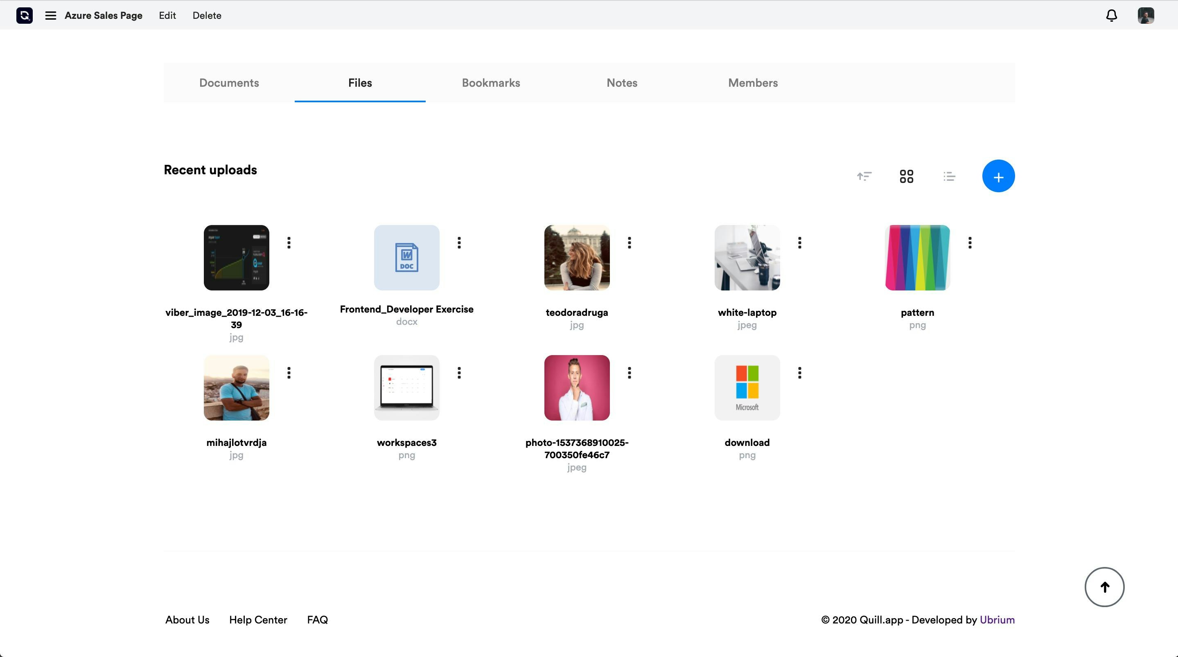Open the teodoradruga jpg thumbnail

(576, 257)
